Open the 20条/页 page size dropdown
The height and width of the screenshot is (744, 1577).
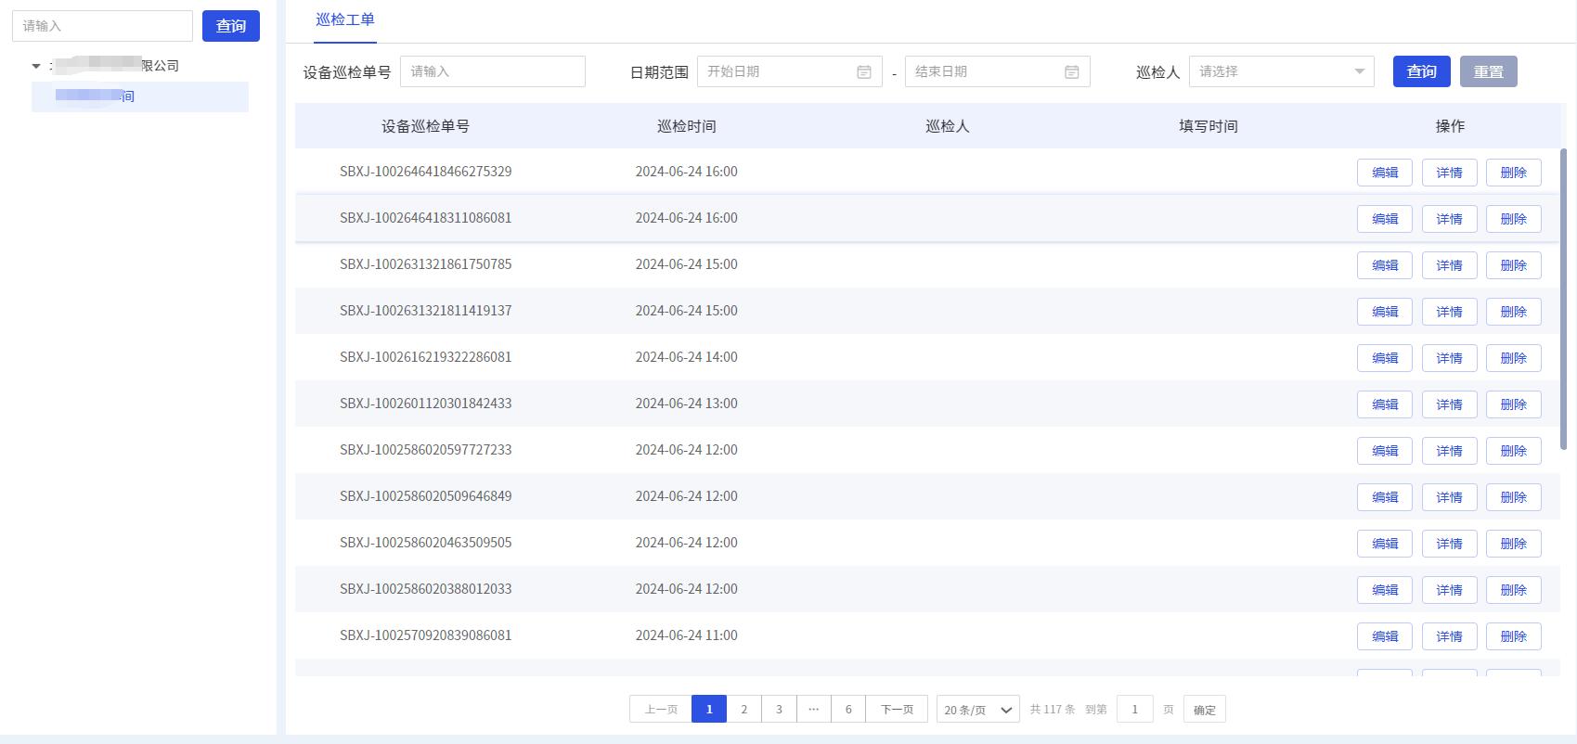[977, 710]
